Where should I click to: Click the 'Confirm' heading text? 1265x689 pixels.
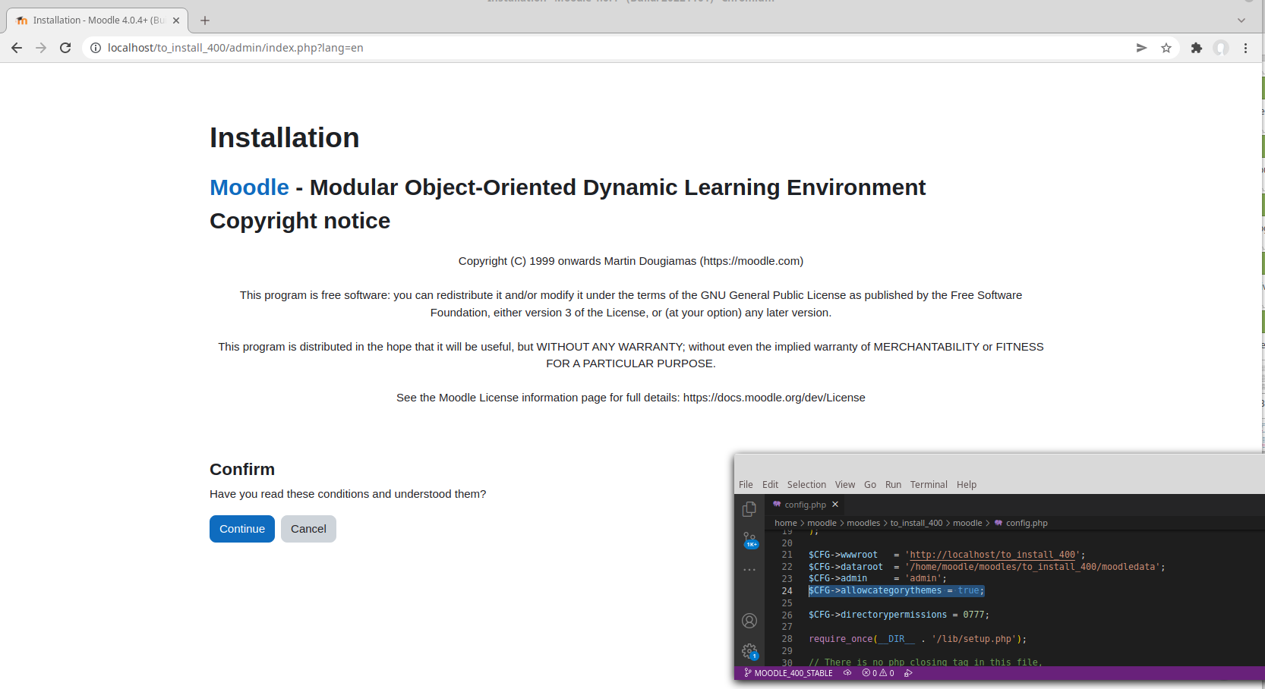coord(242,470)
